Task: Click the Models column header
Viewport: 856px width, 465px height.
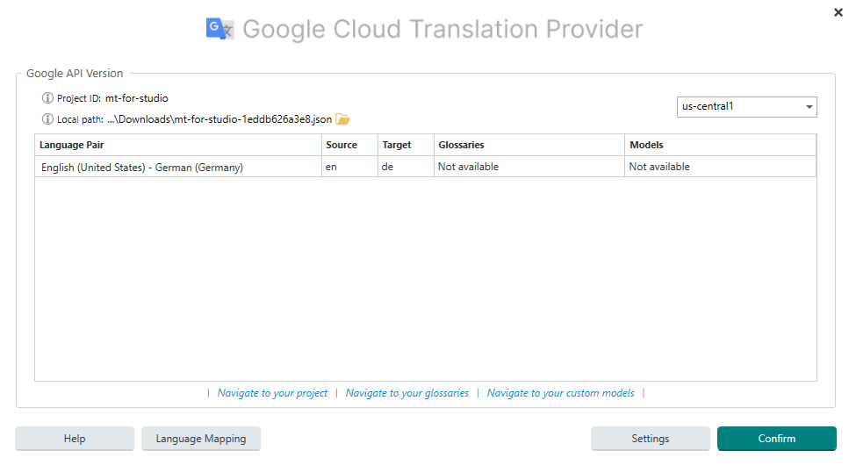Action: click(x=720, y=145)
